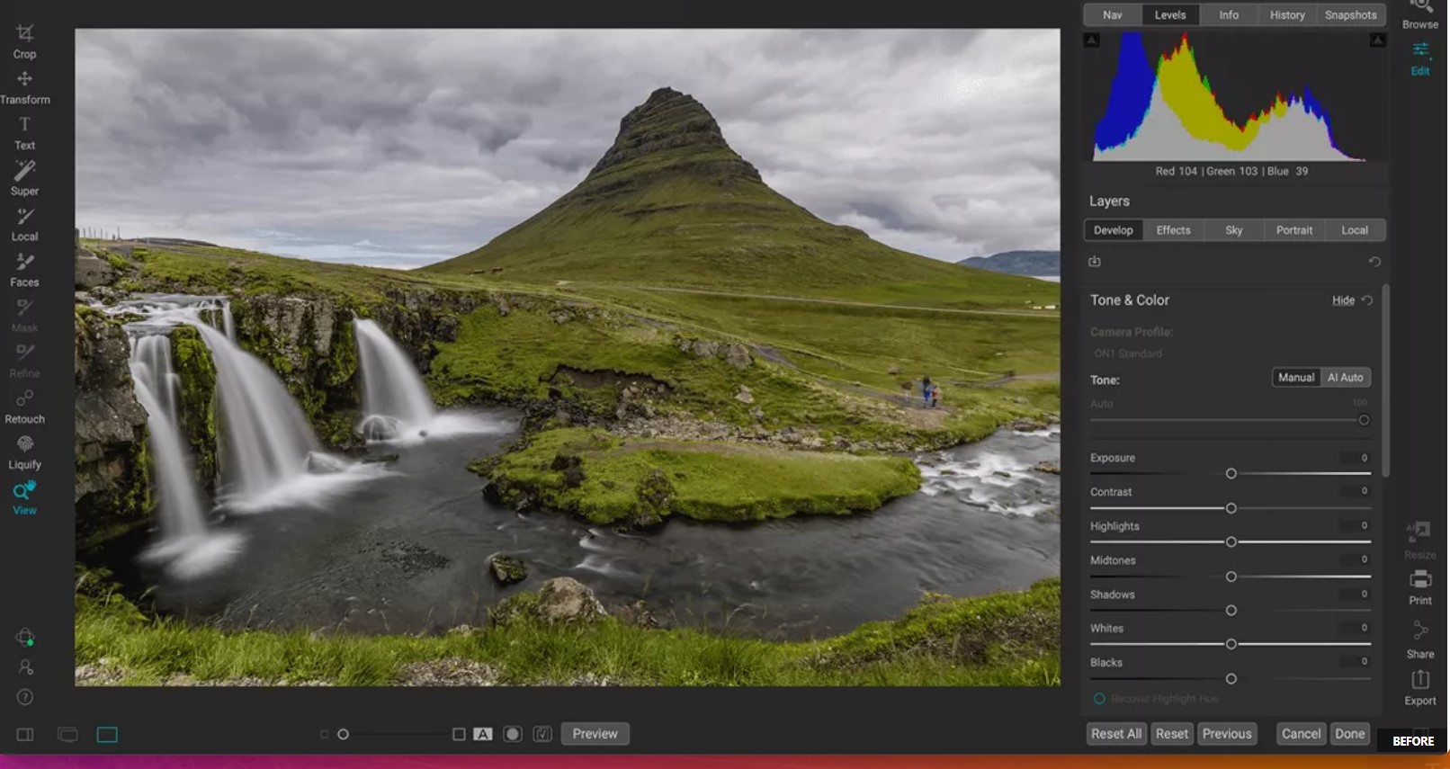Click the save-preset icon under Develop tab
This screenshot has width=1450, height=769.
click(1095, 262)
